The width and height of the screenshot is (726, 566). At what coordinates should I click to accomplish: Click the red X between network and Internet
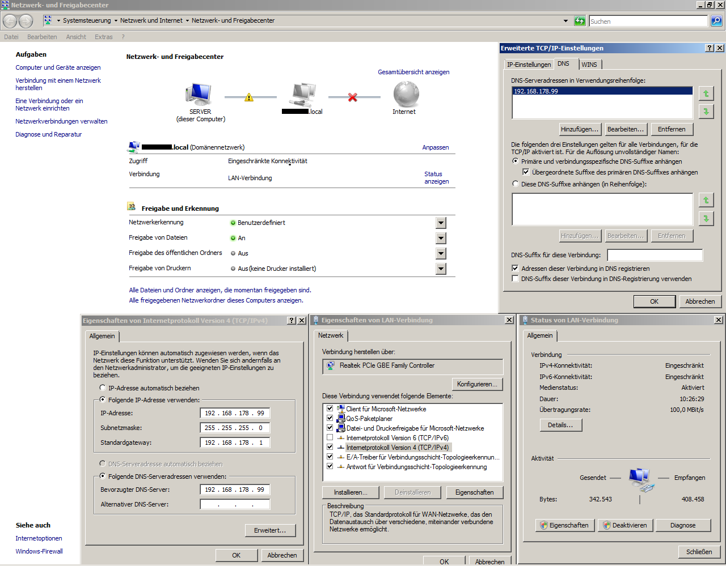coord(353,97)
